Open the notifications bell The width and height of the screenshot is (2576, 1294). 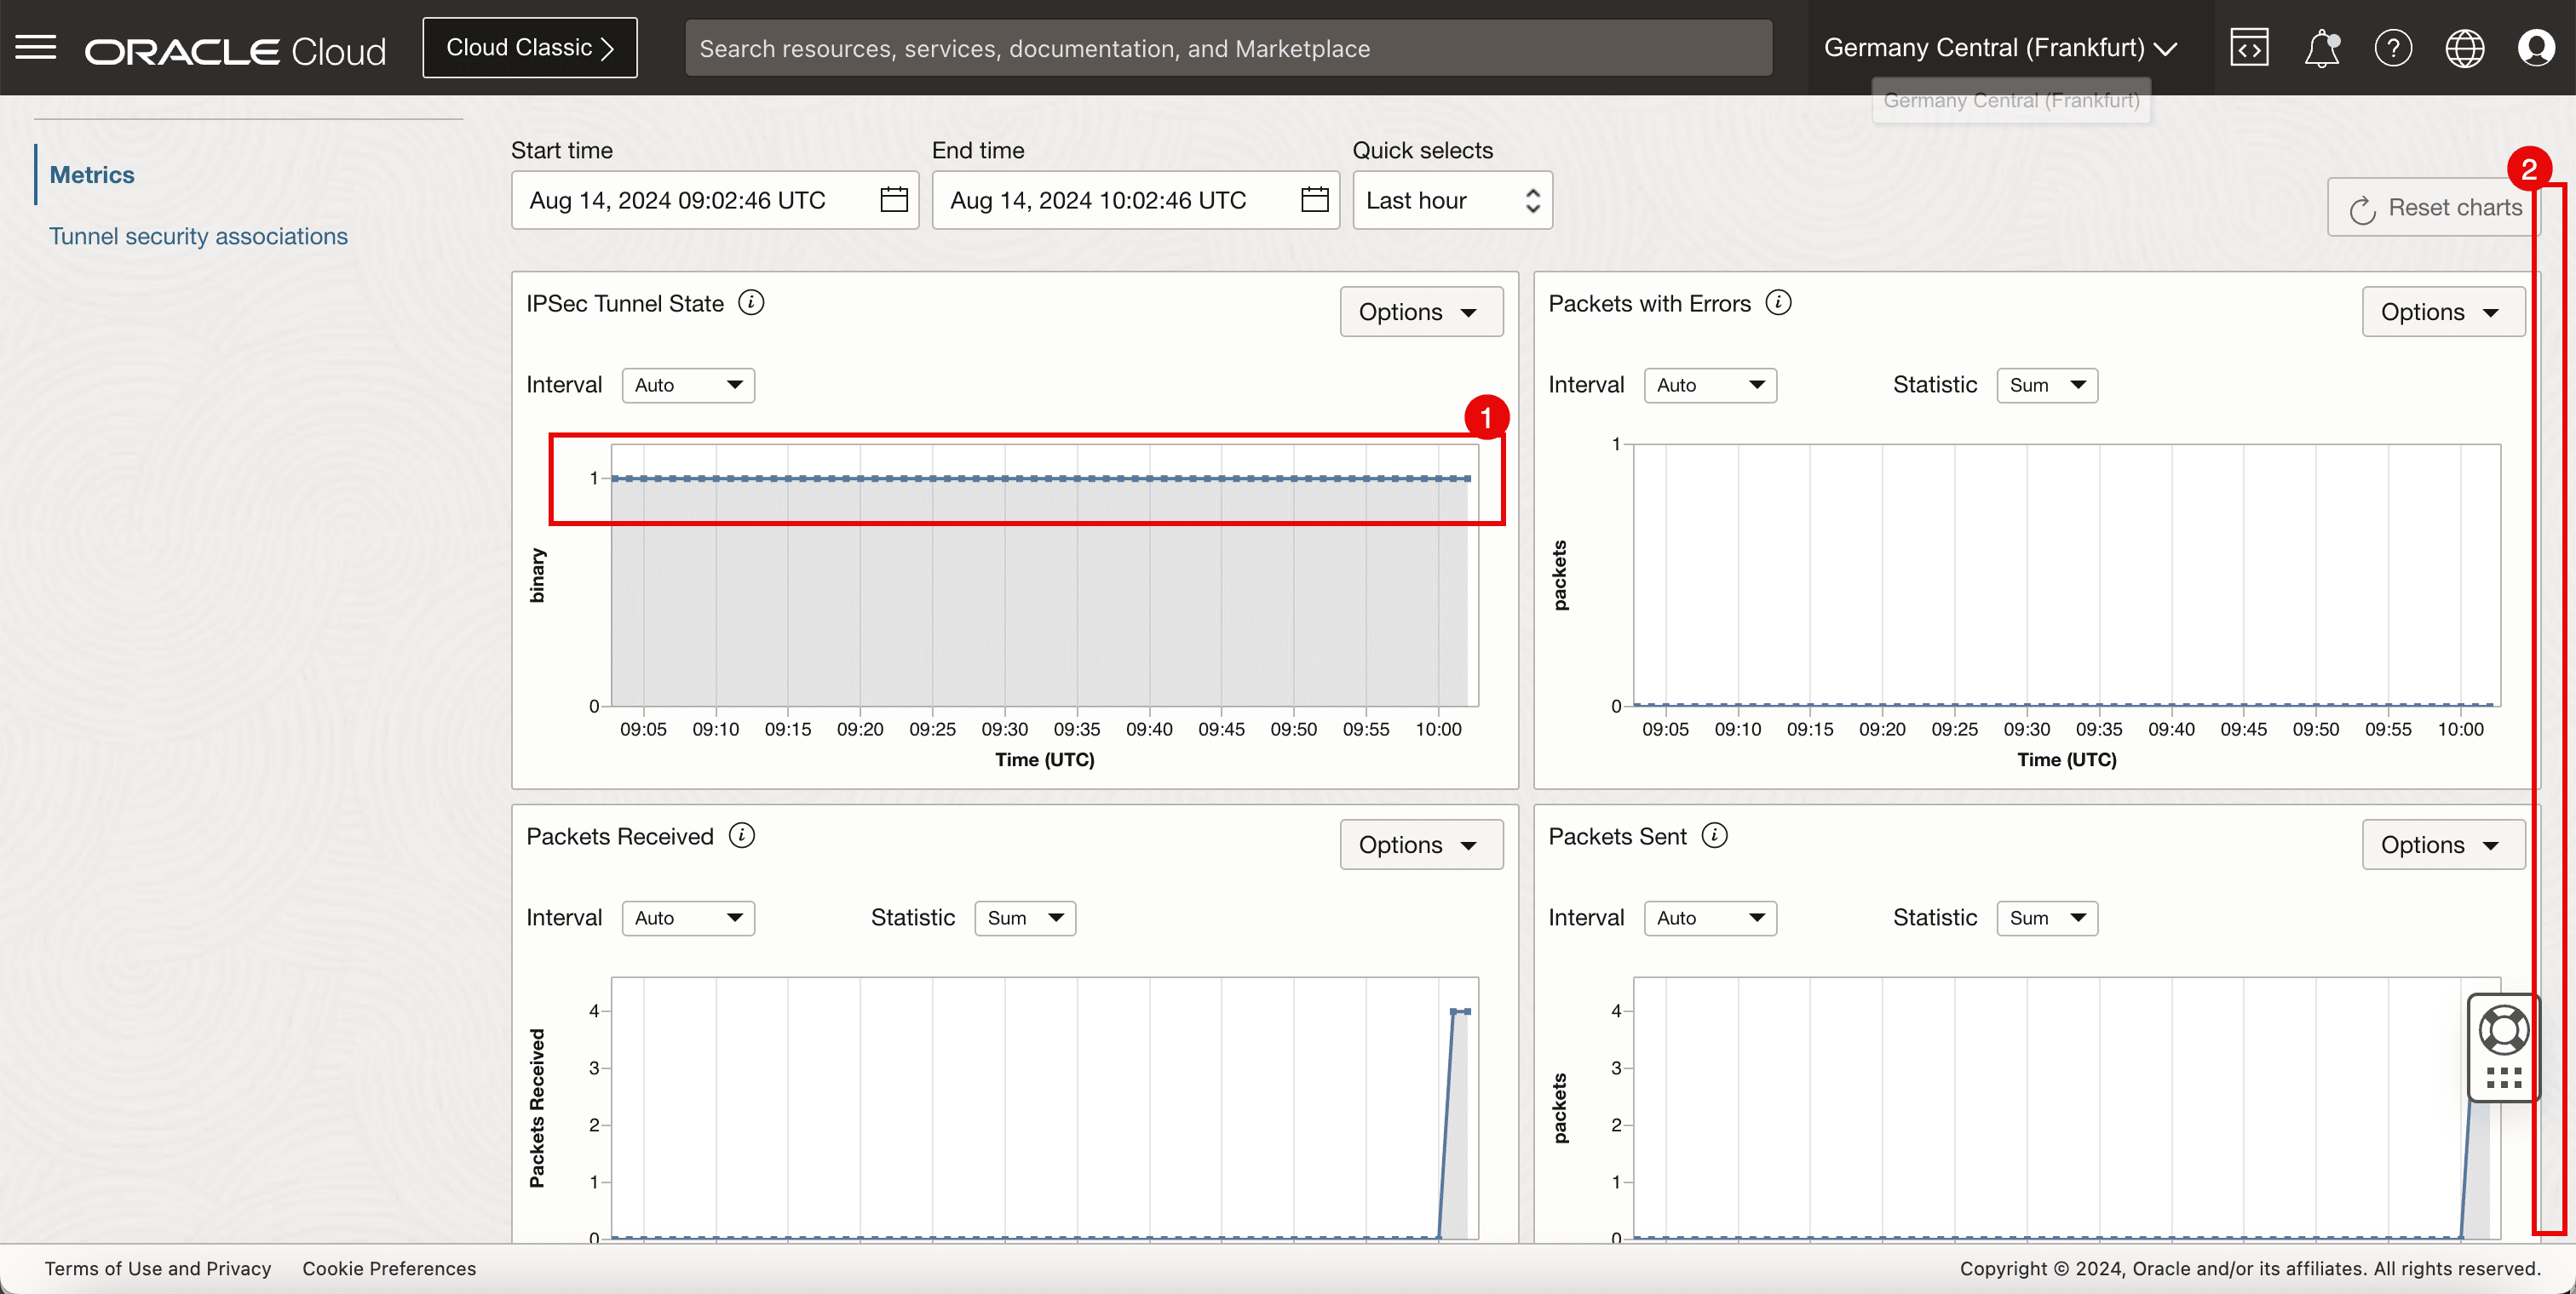click(2321, 48)
